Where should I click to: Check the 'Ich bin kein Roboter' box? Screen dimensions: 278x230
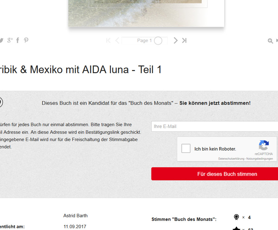coord(186,148)
